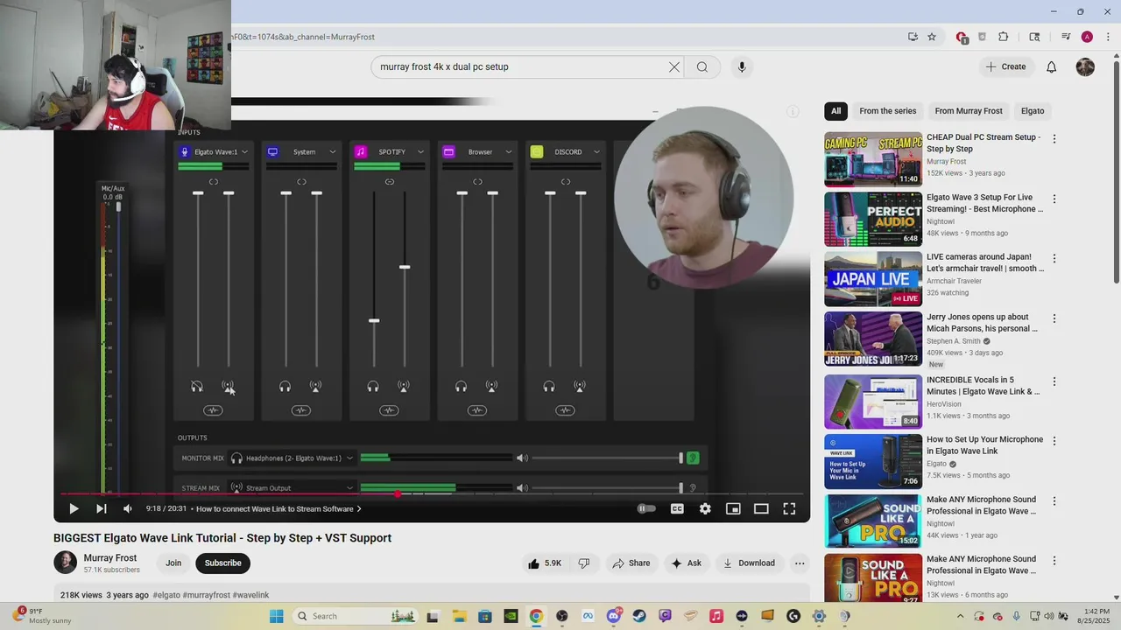The image size is (1121, 630).
Task: Open Chrome extensions puzzle icon
Action: coord(1004,37)
